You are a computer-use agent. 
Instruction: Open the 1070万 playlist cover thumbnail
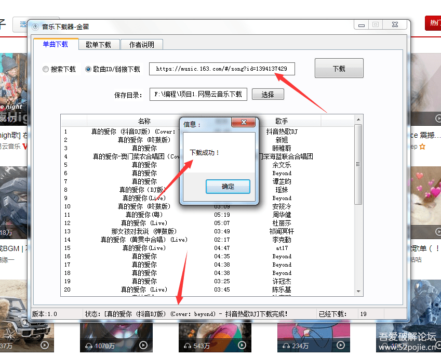pyautogui.click(x=116, y=337)
